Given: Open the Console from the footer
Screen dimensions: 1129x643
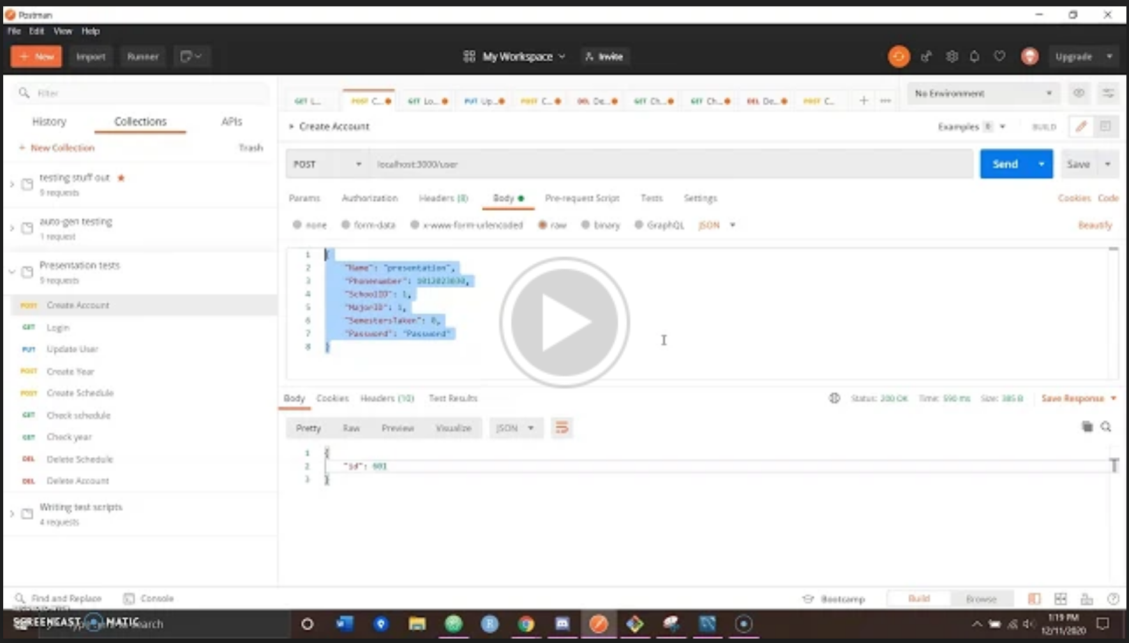Looking at the screenshot, I should tap(149, 598).
